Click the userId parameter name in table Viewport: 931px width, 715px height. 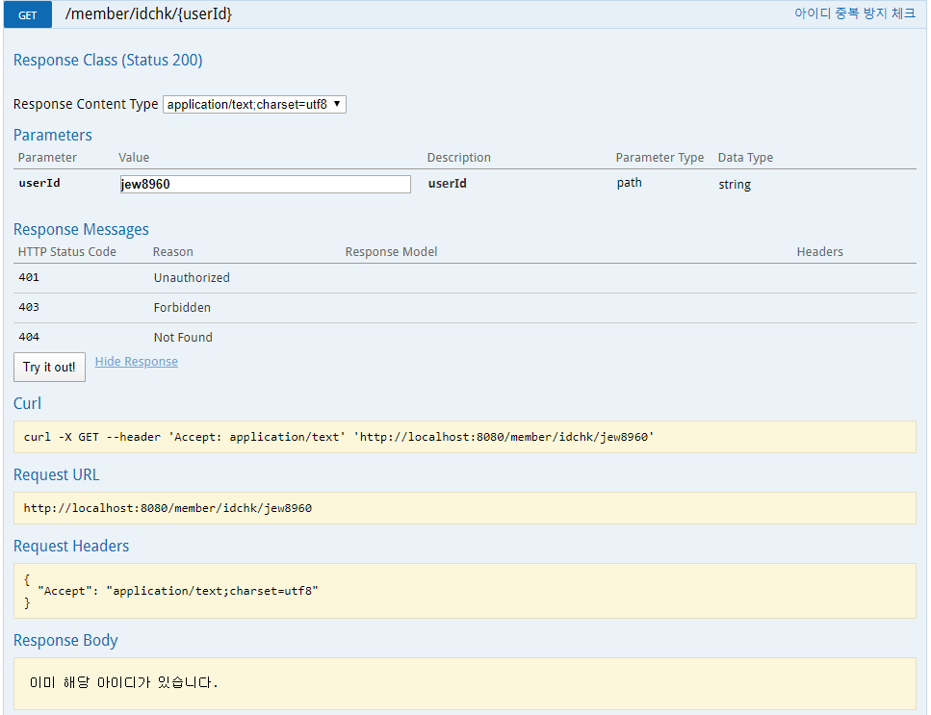click(39, 183)
